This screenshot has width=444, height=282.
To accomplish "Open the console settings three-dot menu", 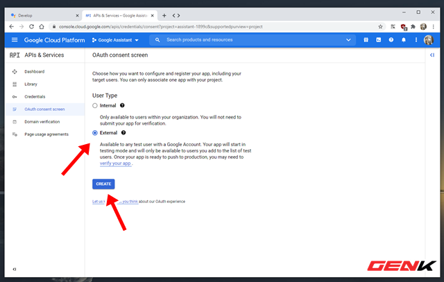I will [x=416, y=40].
